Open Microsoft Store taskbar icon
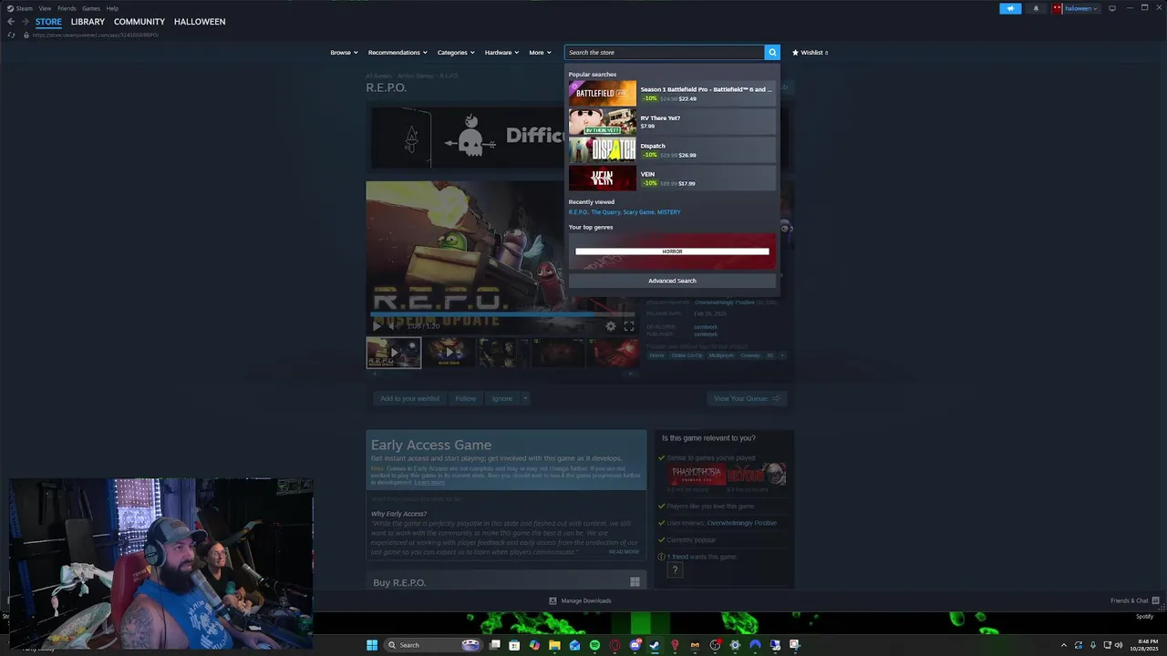Viewport: 1167px width, 656px height. point(514,645)
